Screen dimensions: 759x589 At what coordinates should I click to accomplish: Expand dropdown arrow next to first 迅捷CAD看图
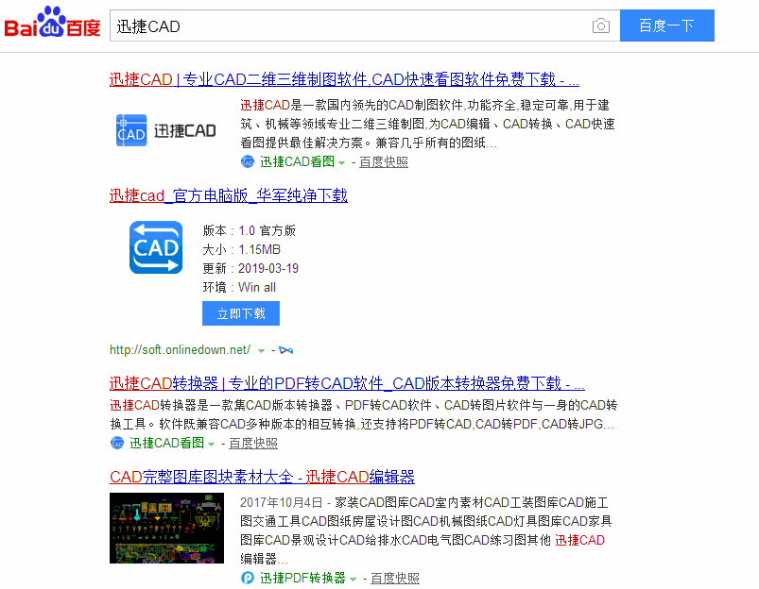pos(342,163)
